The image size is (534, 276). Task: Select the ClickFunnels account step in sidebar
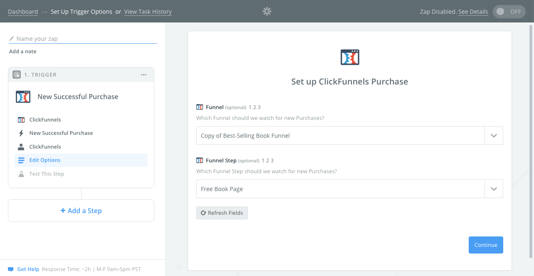click(x=81, y=147)
